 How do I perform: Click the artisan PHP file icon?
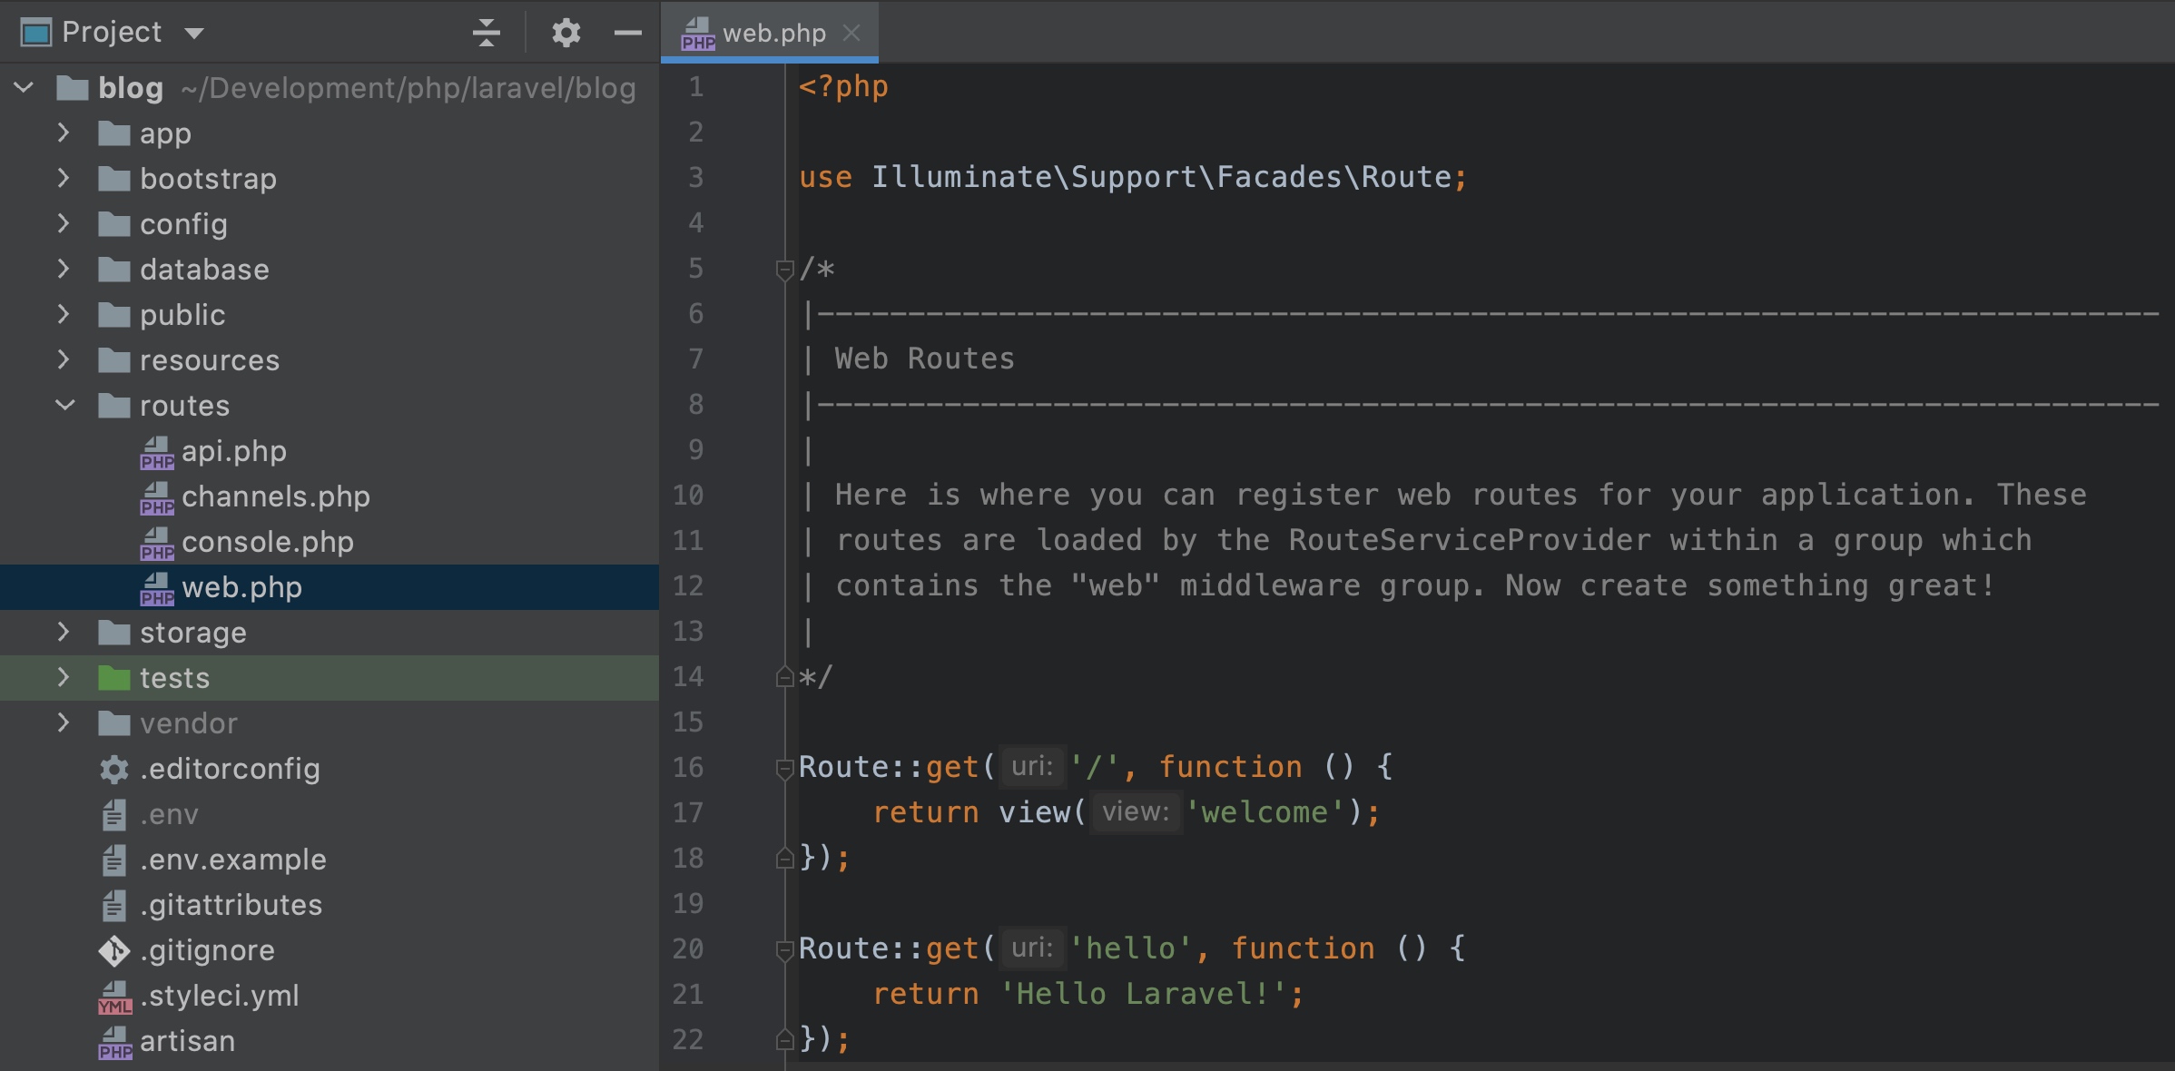[114, 1042]
